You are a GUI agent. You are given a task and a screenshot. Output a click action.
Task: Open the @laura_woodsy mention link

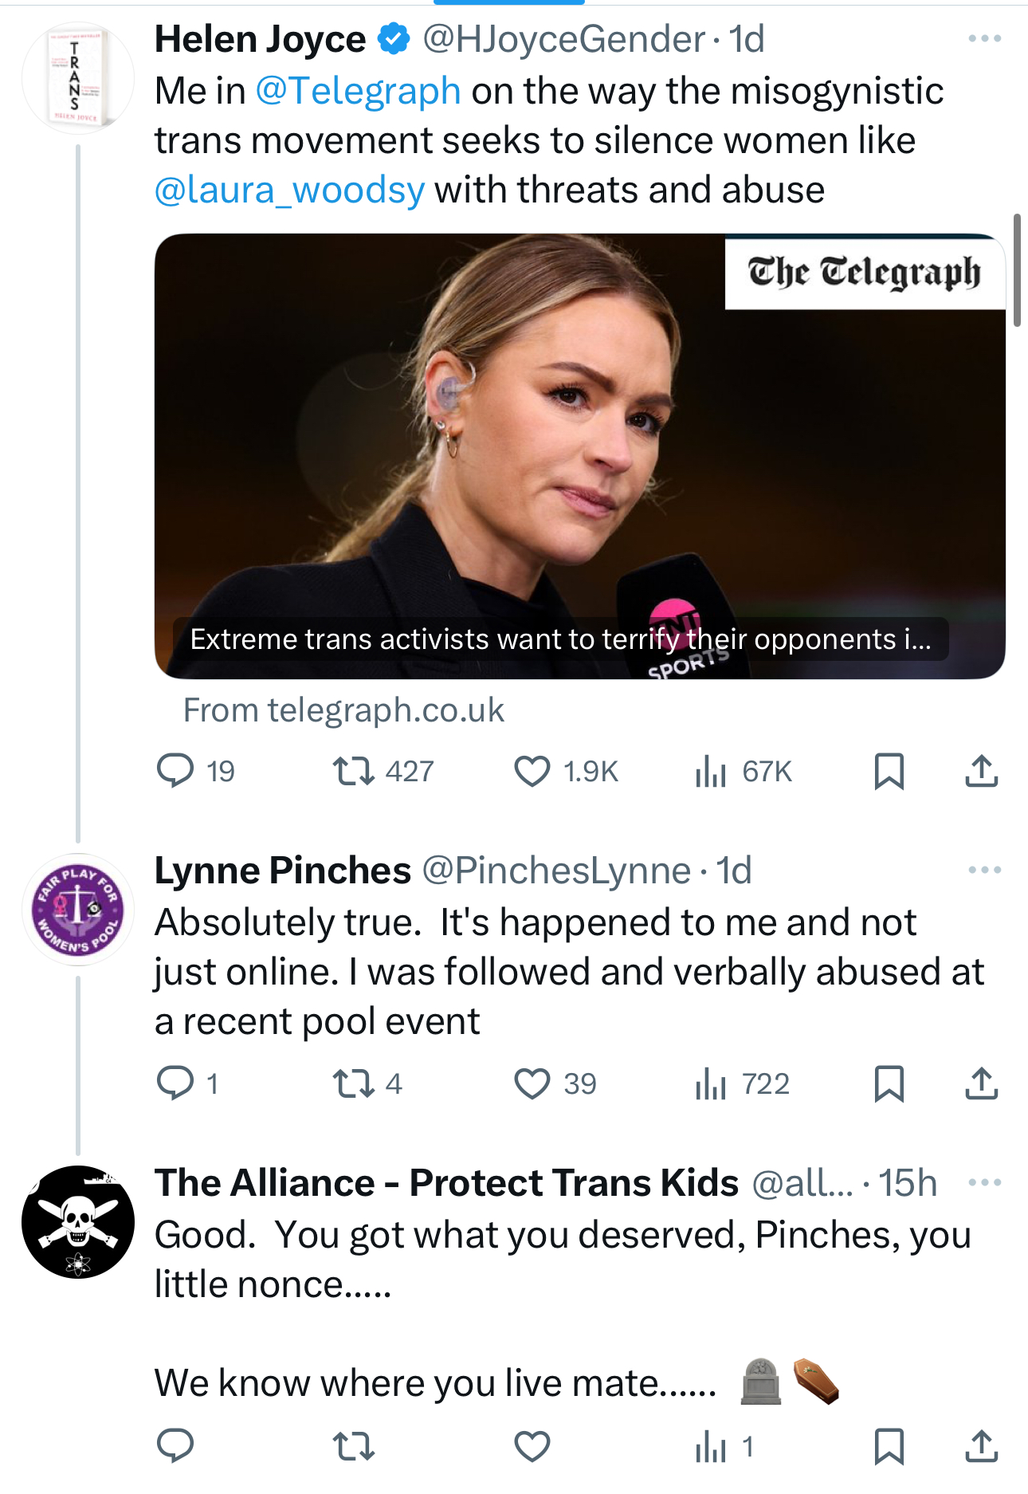tap(289, 190)
